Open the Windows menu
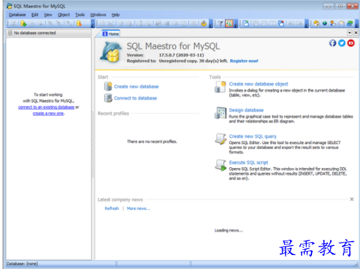Screen dimensions: 360x269 [98, 15]
